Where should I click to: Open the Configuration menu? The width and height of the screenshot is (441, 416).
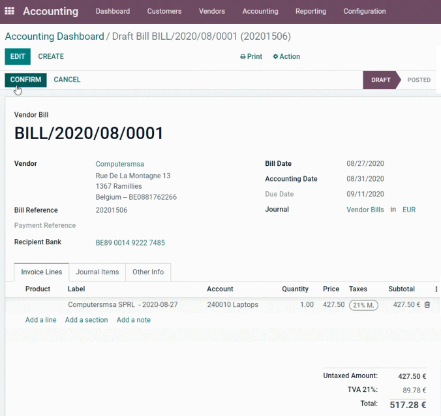click(365, 11)
